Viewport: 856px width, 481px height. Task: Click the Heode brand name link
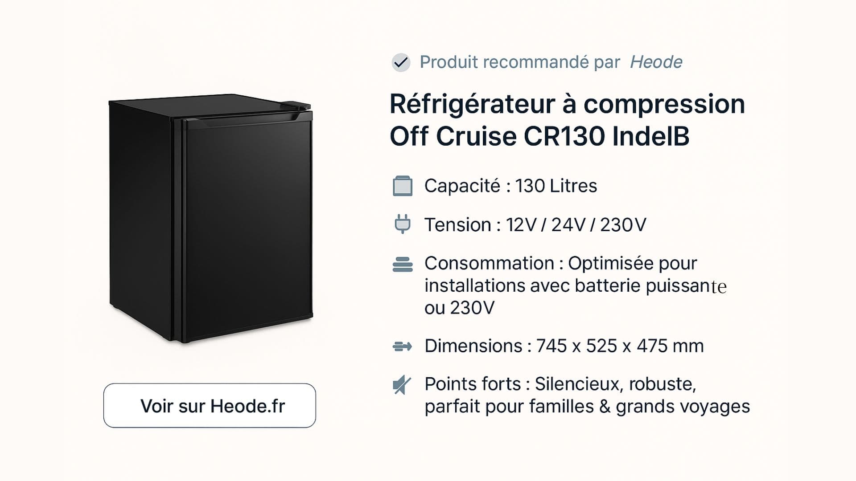656,62
